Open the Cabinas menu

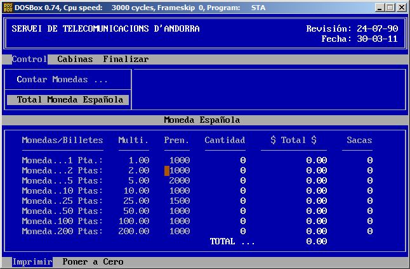click(x=75, y=59)
